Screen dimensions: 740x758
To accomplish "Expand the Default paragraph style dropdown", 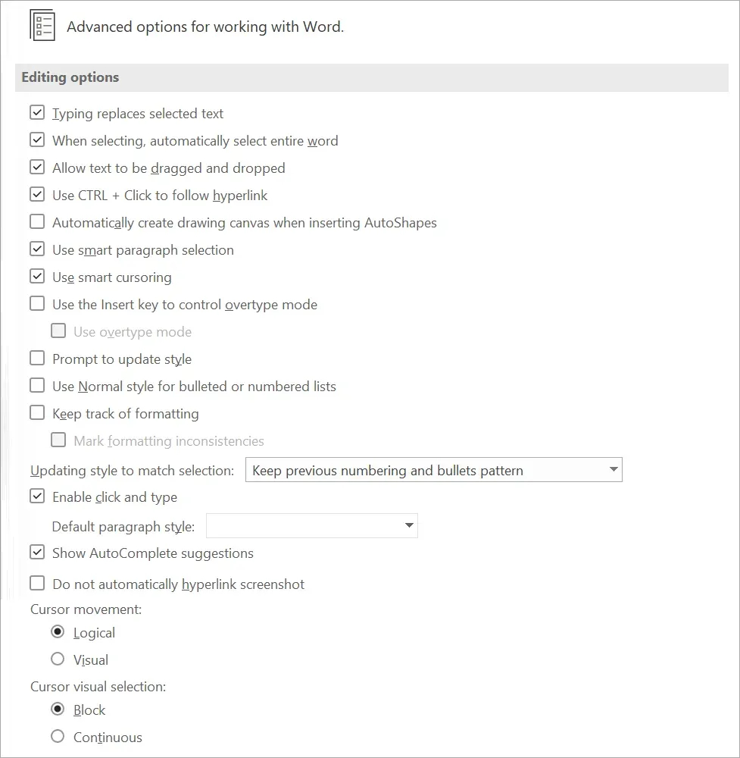I will pos(312,526).
